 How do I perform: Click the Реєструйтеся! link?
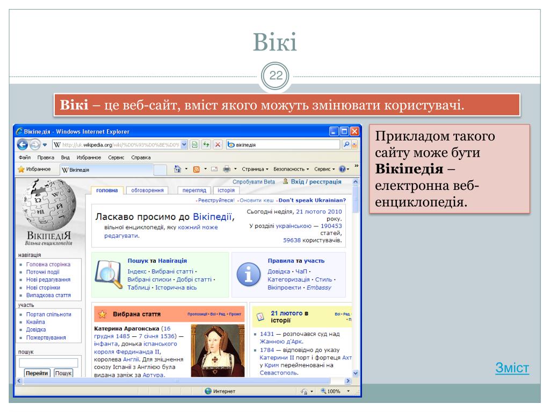pos(216,201)
